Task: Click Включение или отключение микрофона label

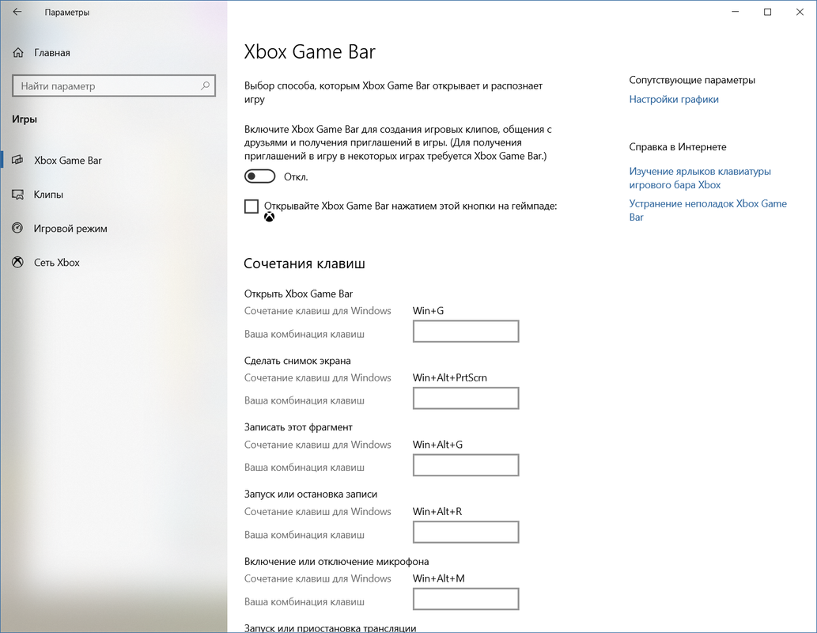Action: coord(337,562)
